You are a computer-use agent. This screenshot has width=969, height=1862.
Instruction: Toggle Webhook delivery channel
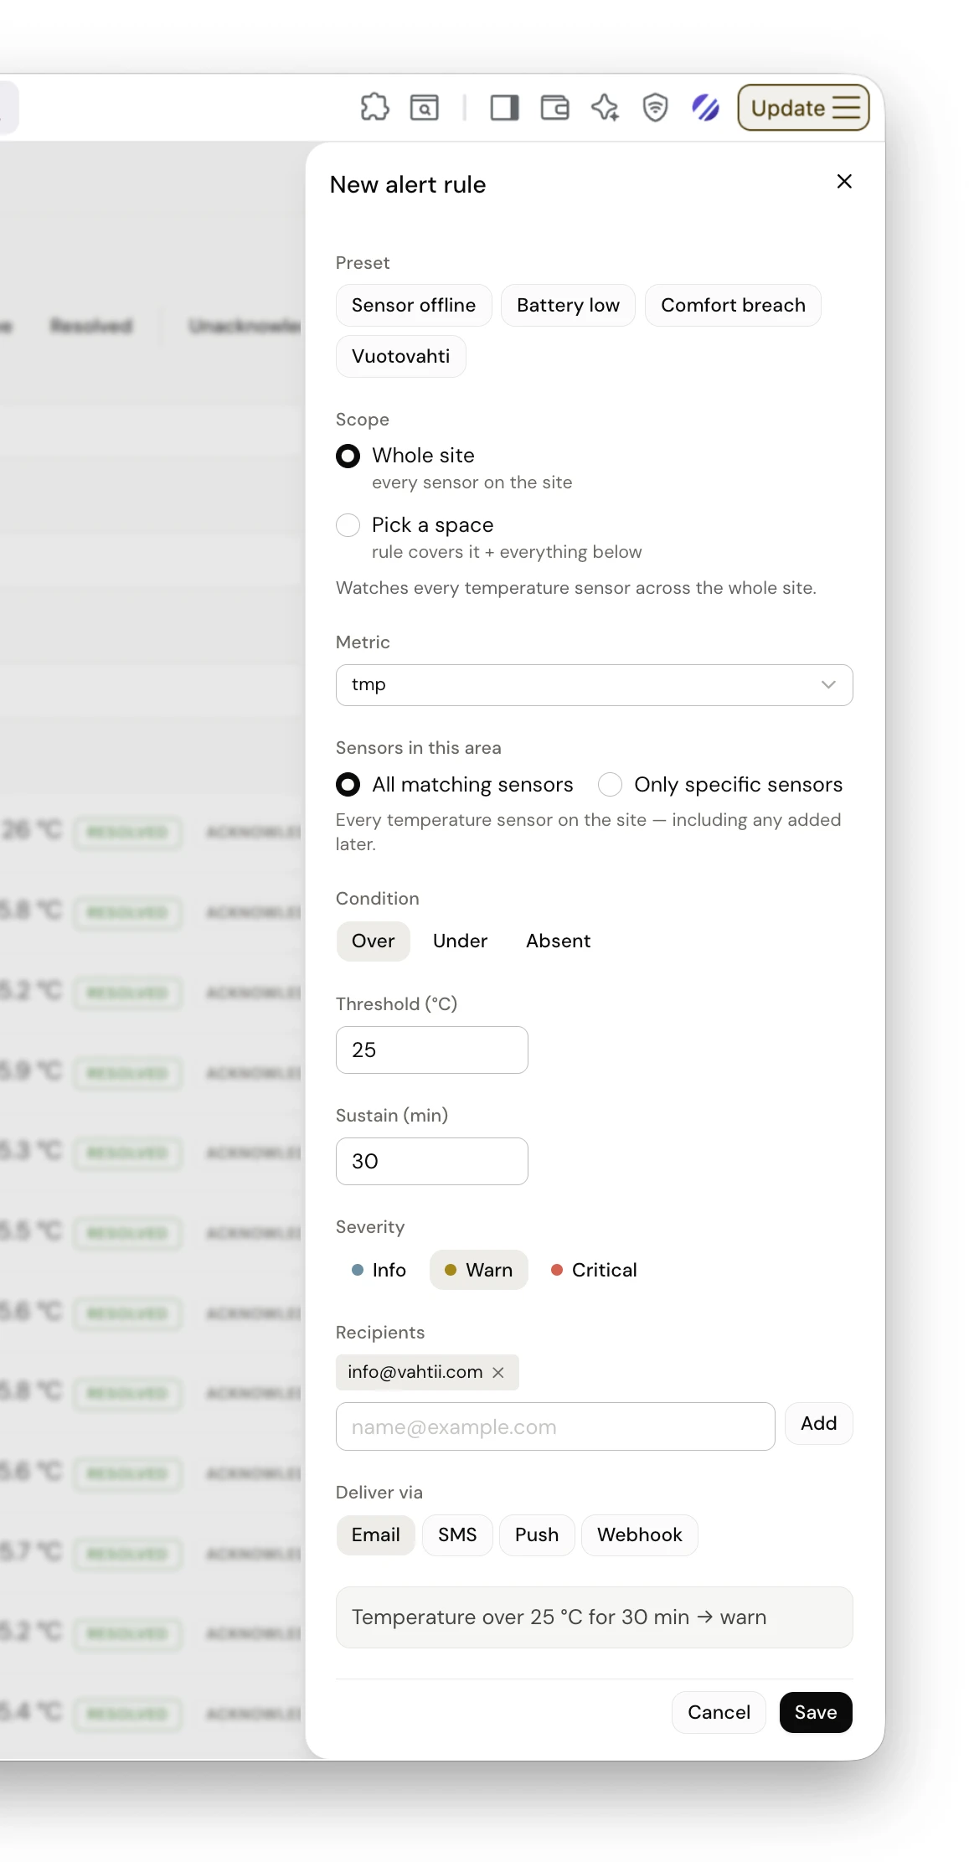click(x=640, y=1535)
